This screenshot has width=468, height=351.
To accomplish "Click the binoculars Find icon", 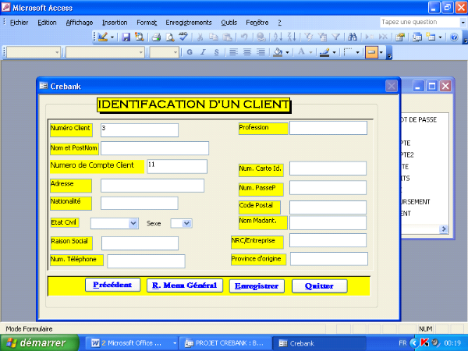I will tap(352, 37).
